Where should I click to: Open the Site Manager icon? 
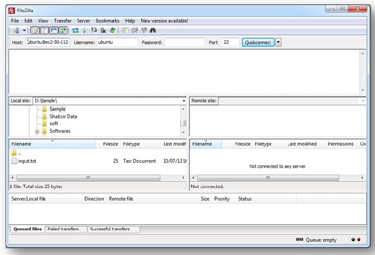click(16, 30)
